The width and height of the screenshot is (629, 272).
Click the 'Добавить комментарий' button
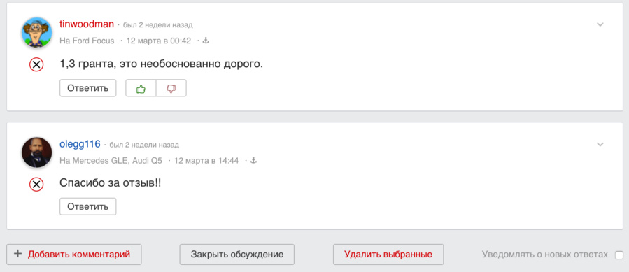(x=74, y=255)
